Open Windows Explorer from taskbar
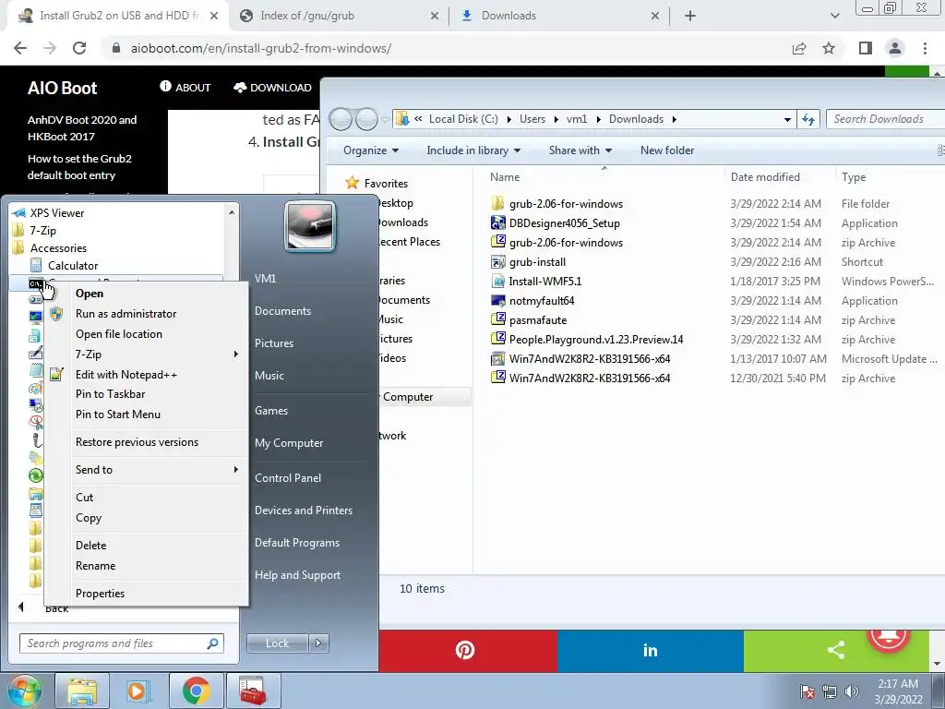Image resolution: width=945 pixels, height=709 pixels. (82, 691)
